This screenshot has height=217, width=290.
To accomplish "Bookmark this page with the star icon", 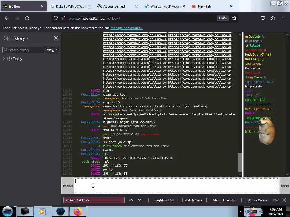I will point(234,18).
